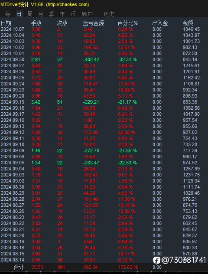Screen dimensions: 208x274
Task: Click total lots 35.53
Action: pos(37,267)
